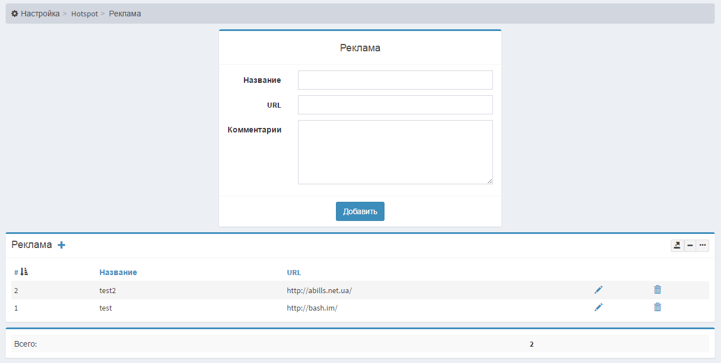Viewport: 721px width, 363px height.
Task: Open the three-dots menu of the table
Action: pos(702,245)
